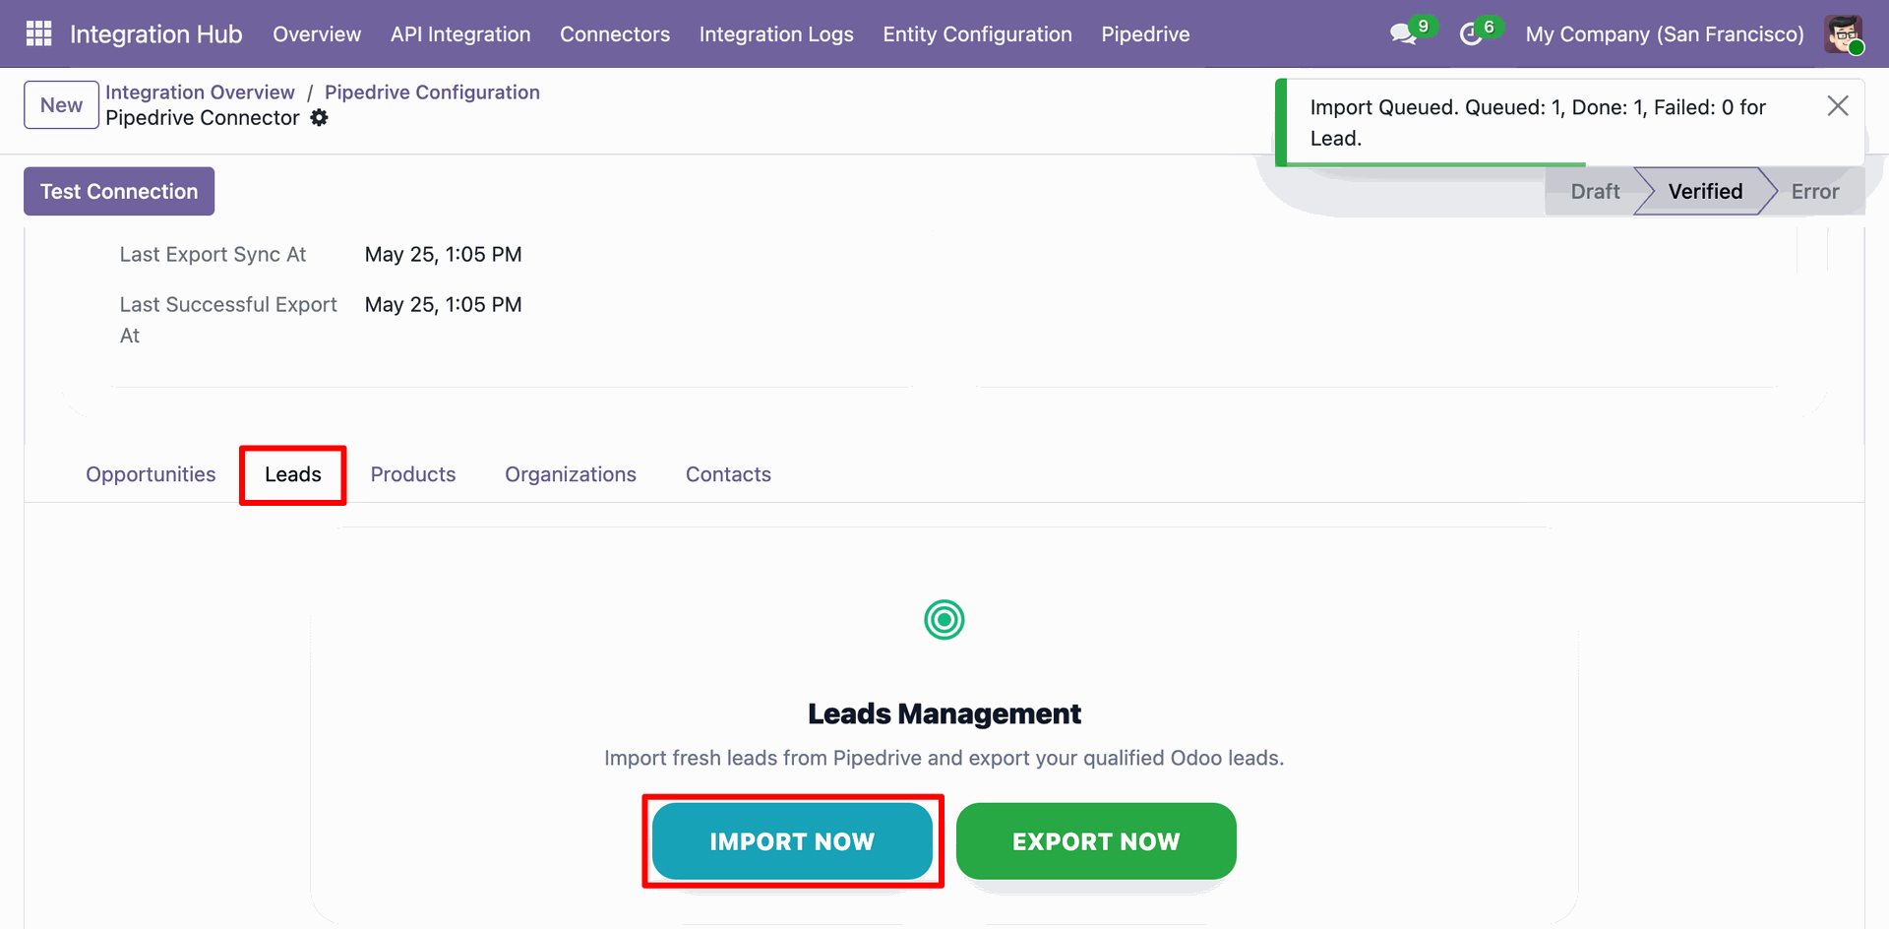Set status to Error
Viewport: 1889px width, 929px height.
[x=1815, y=192]
